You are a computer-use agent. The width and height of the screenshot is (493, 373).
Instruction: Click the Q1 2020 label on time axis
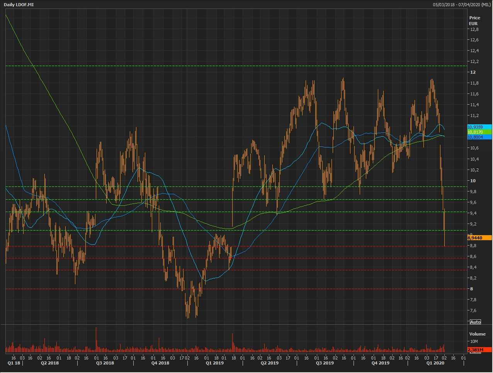[435, 363]
